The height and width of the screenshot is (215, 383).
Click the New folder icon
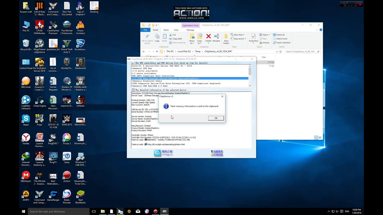pyautogui.click(x=226, y=37)
